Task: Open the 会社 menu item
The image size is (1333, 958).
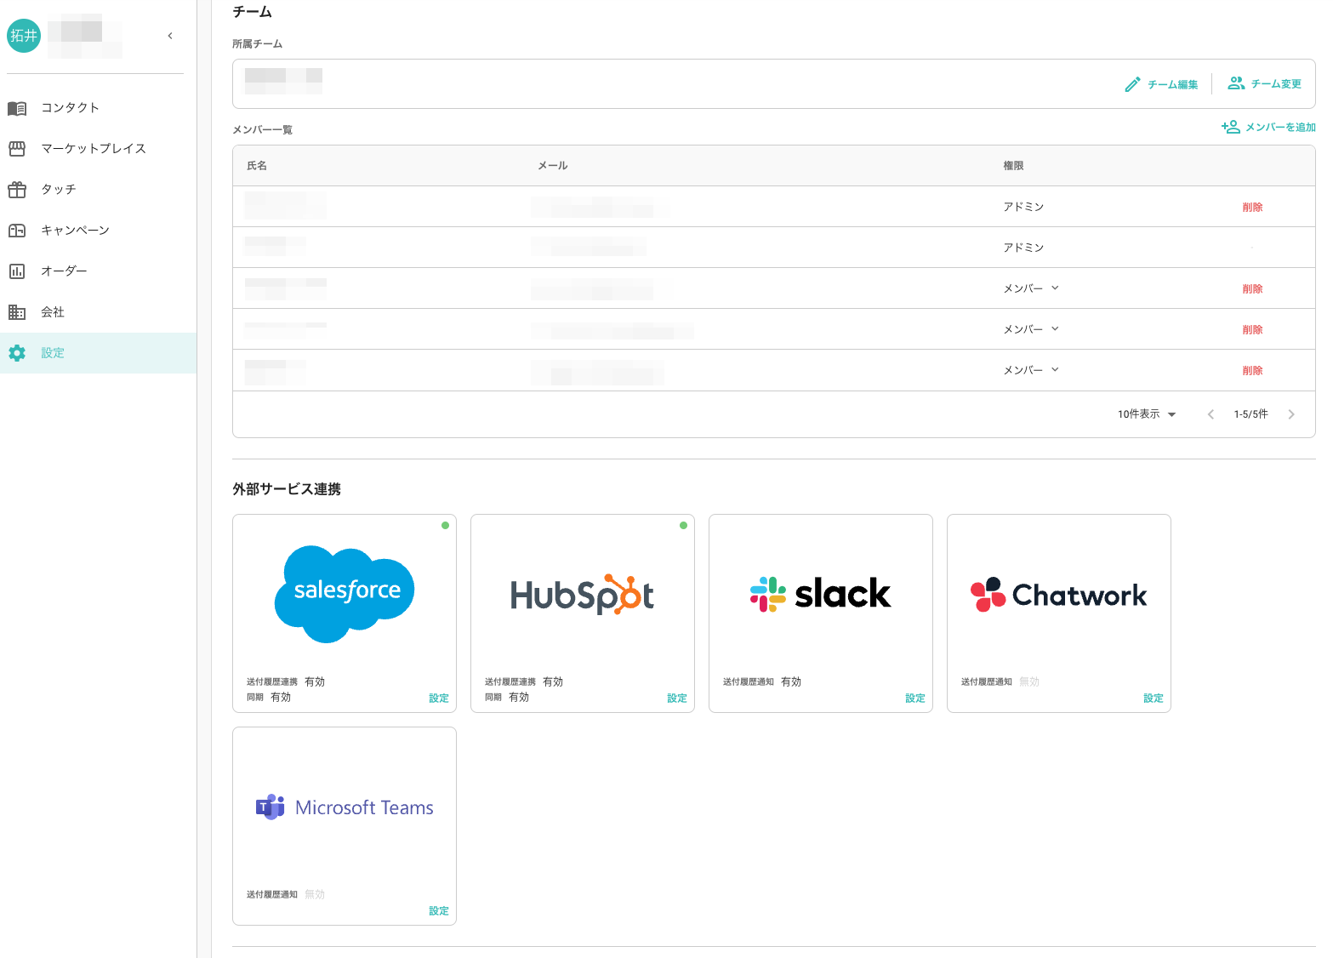Action: [x=99, y=312]
